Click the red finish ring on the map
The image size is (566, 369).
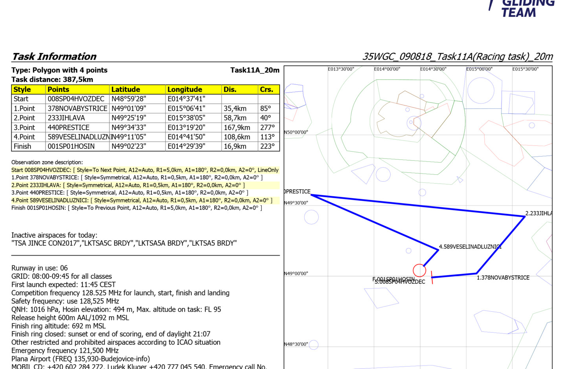[x=419, y=270]
